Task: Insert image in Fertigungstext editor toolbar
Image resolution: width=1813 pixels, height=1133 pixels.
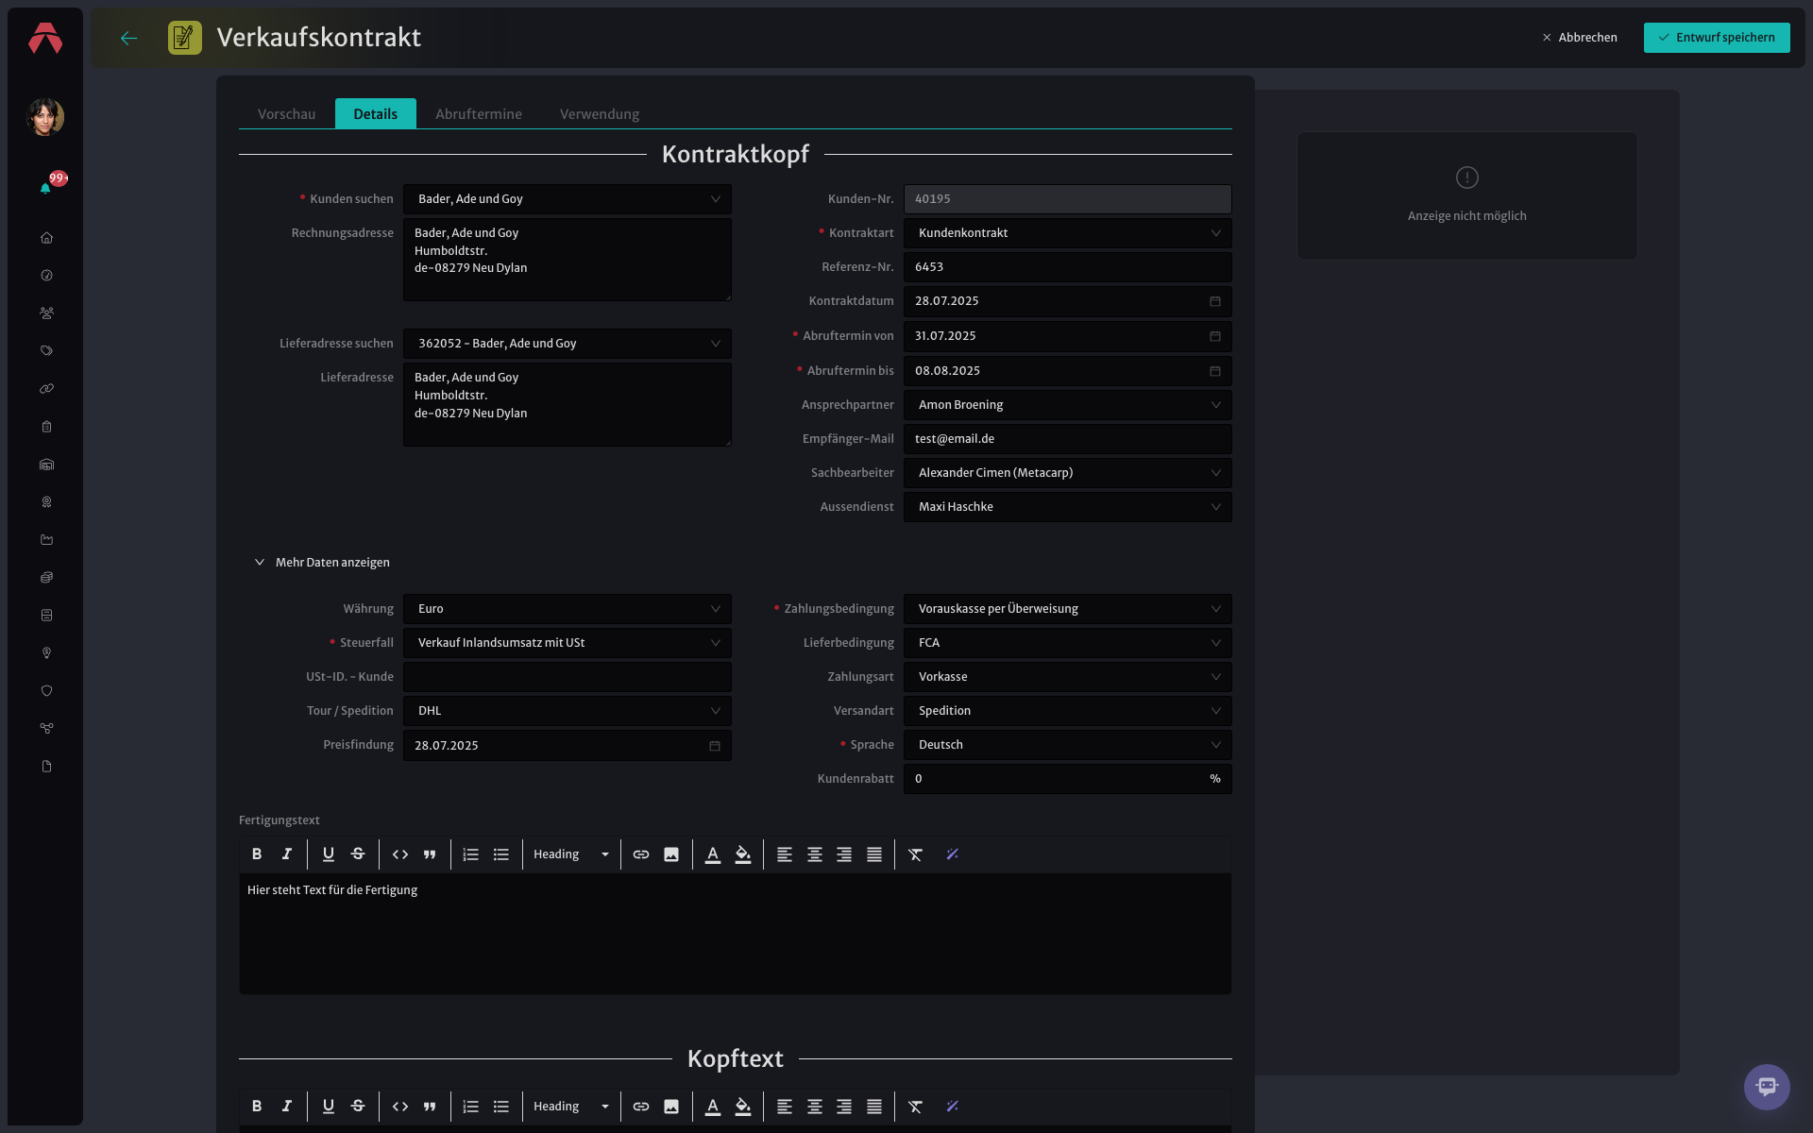Action: click(x=671, y=854)
